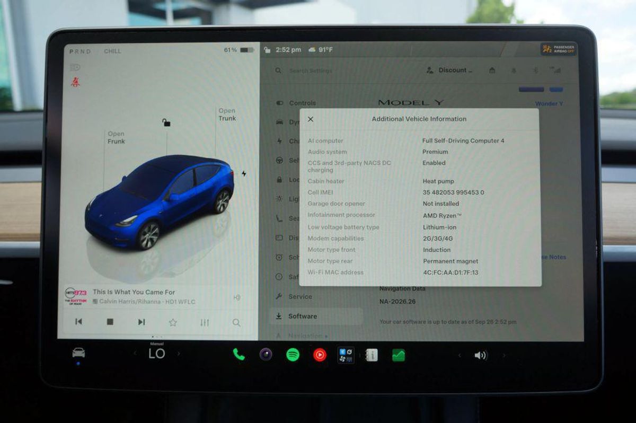This screenshot has width=636, height=423.
Task: Select the Software settings menu item
Action: coord(316,316)
